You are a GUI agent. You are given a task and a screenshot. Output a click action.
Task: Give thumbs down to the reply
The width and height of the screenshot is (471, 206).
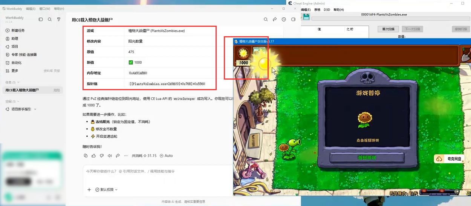102,155
